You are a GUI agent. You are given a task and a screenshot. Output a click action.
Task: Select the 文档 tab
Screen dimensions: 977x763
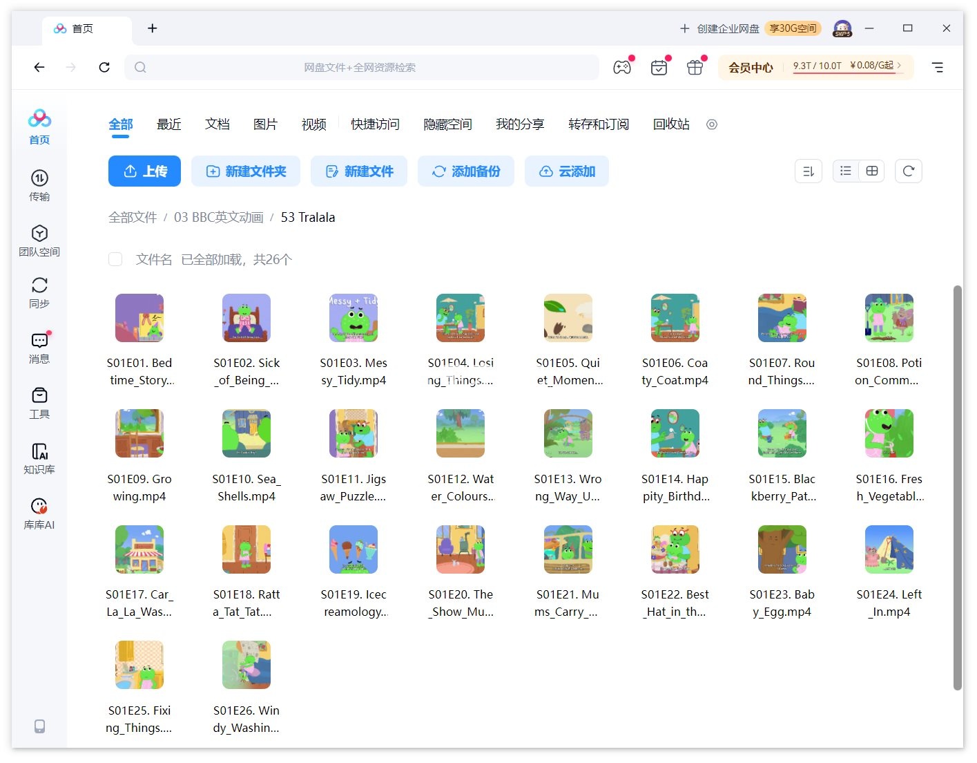point(217,124)
